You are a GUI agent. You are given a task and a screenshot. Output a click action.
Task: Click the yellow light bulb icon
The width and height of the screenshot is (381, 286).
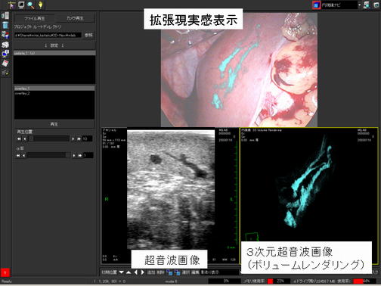[40, 5]
